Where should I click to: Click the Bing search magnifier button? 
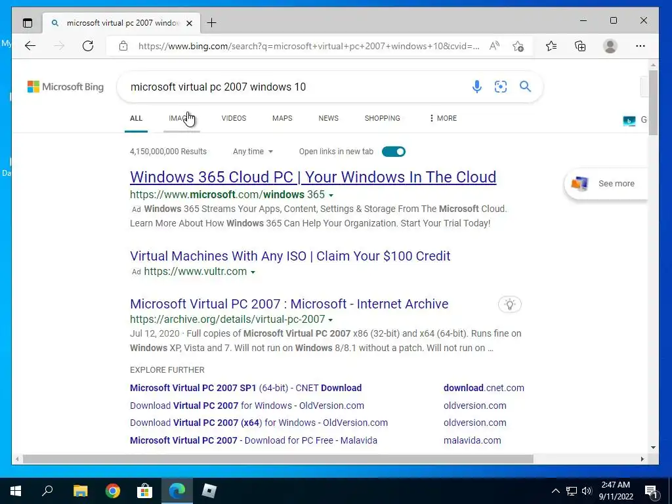tap(526, 87)
